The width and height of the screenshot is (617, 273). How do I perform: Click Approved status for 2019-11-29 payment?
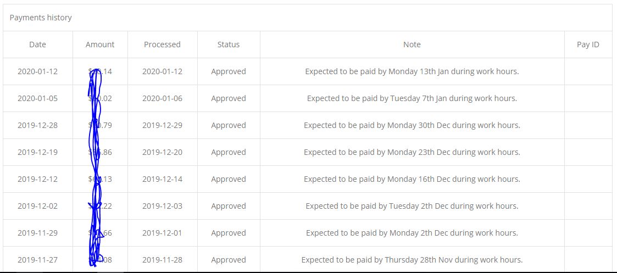pyautogui.click(x=229, y=233)
